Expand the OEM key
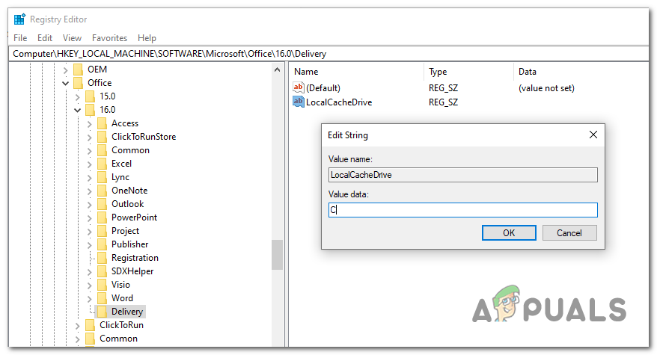The width and height of the screenshot is (657, 355). (65, 70)
